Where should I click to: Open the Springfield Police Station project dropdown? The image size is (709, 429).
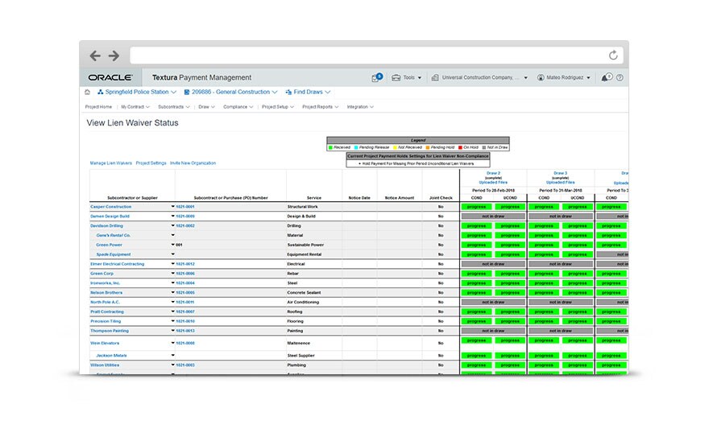137,93
